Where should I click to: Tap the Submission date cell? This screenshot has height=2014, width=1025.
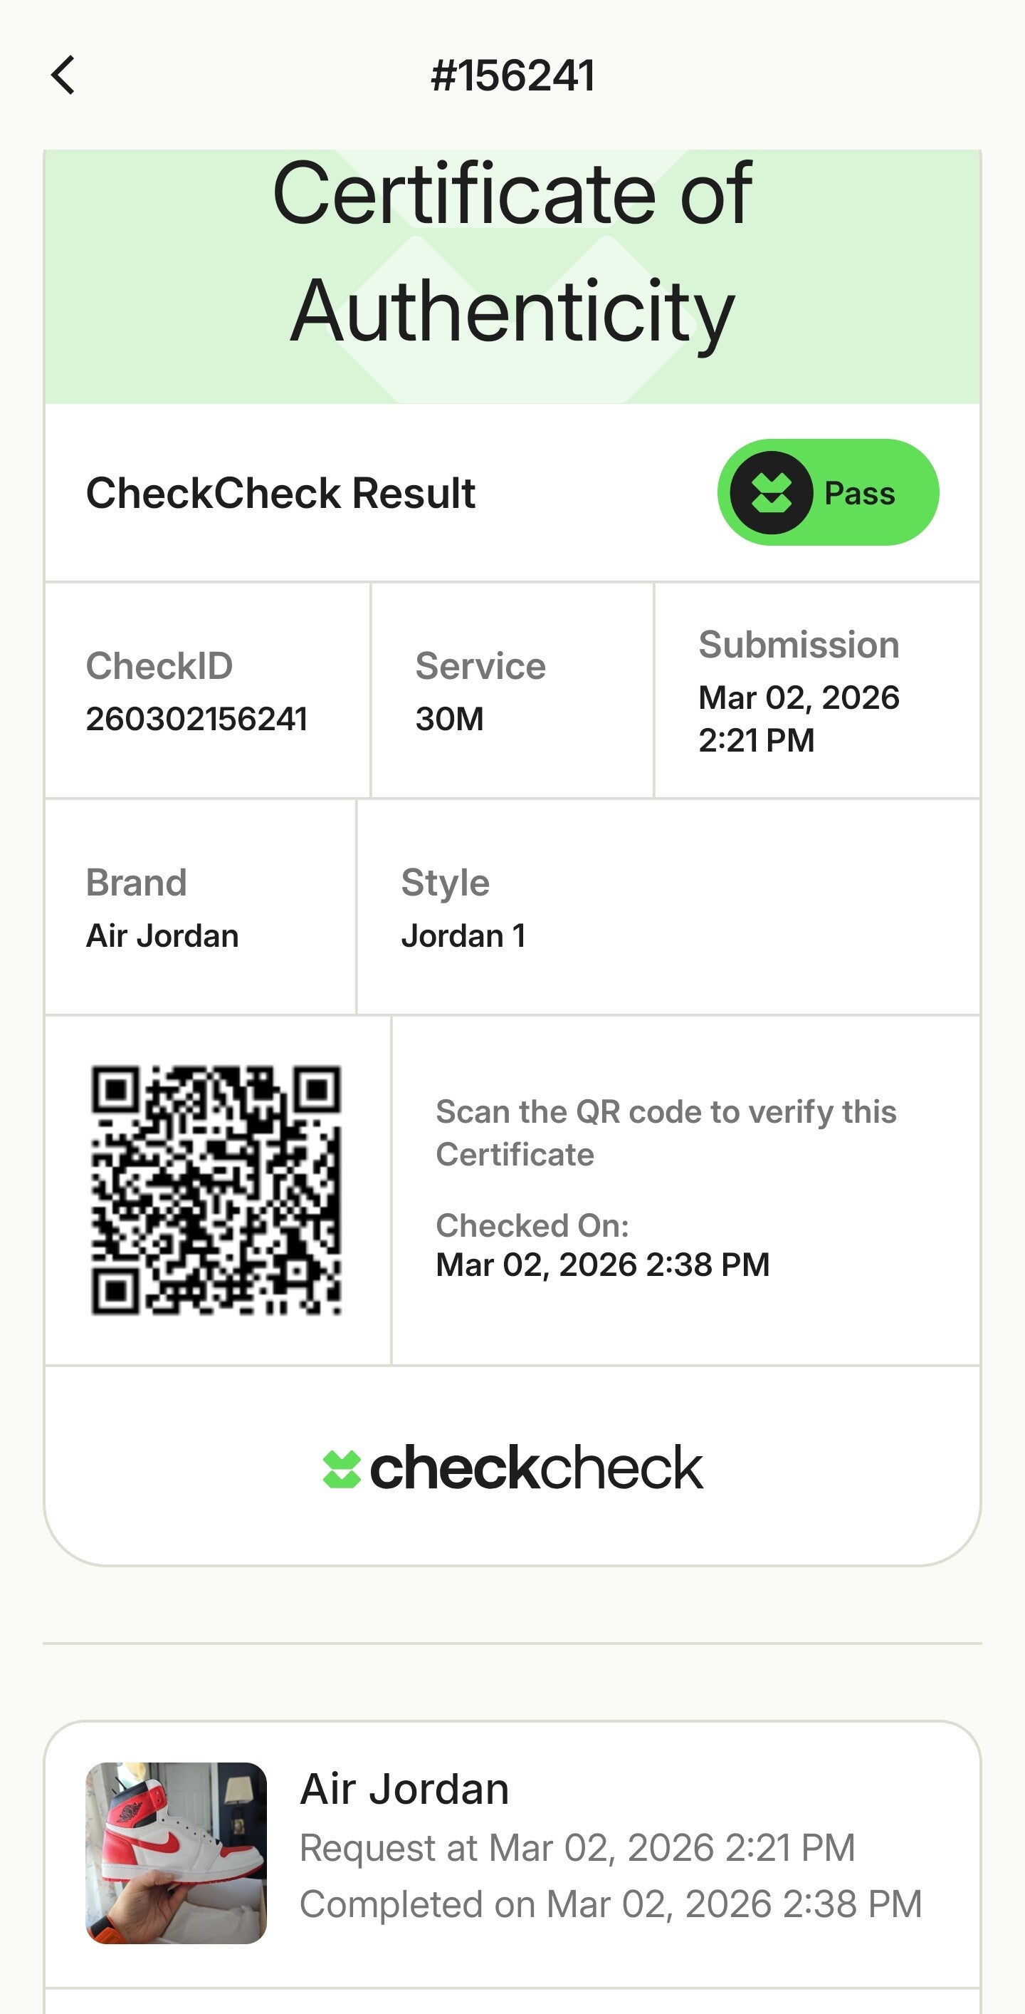(x=816, y=690)
